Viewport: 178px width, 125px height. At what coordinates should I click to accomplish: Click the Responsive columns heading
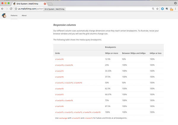pyautogui.click(x=65, y=25)
